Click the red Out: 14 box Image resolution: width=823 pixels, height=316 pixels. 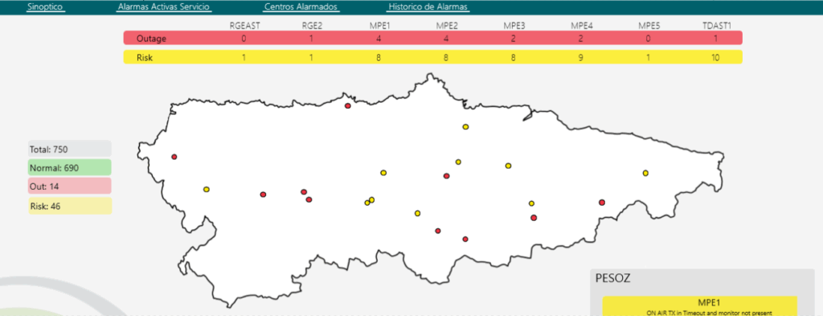point(70,187)
